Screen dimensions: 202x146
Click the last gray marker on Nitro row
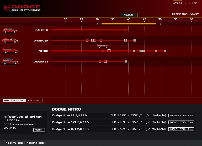click(165, 51)
